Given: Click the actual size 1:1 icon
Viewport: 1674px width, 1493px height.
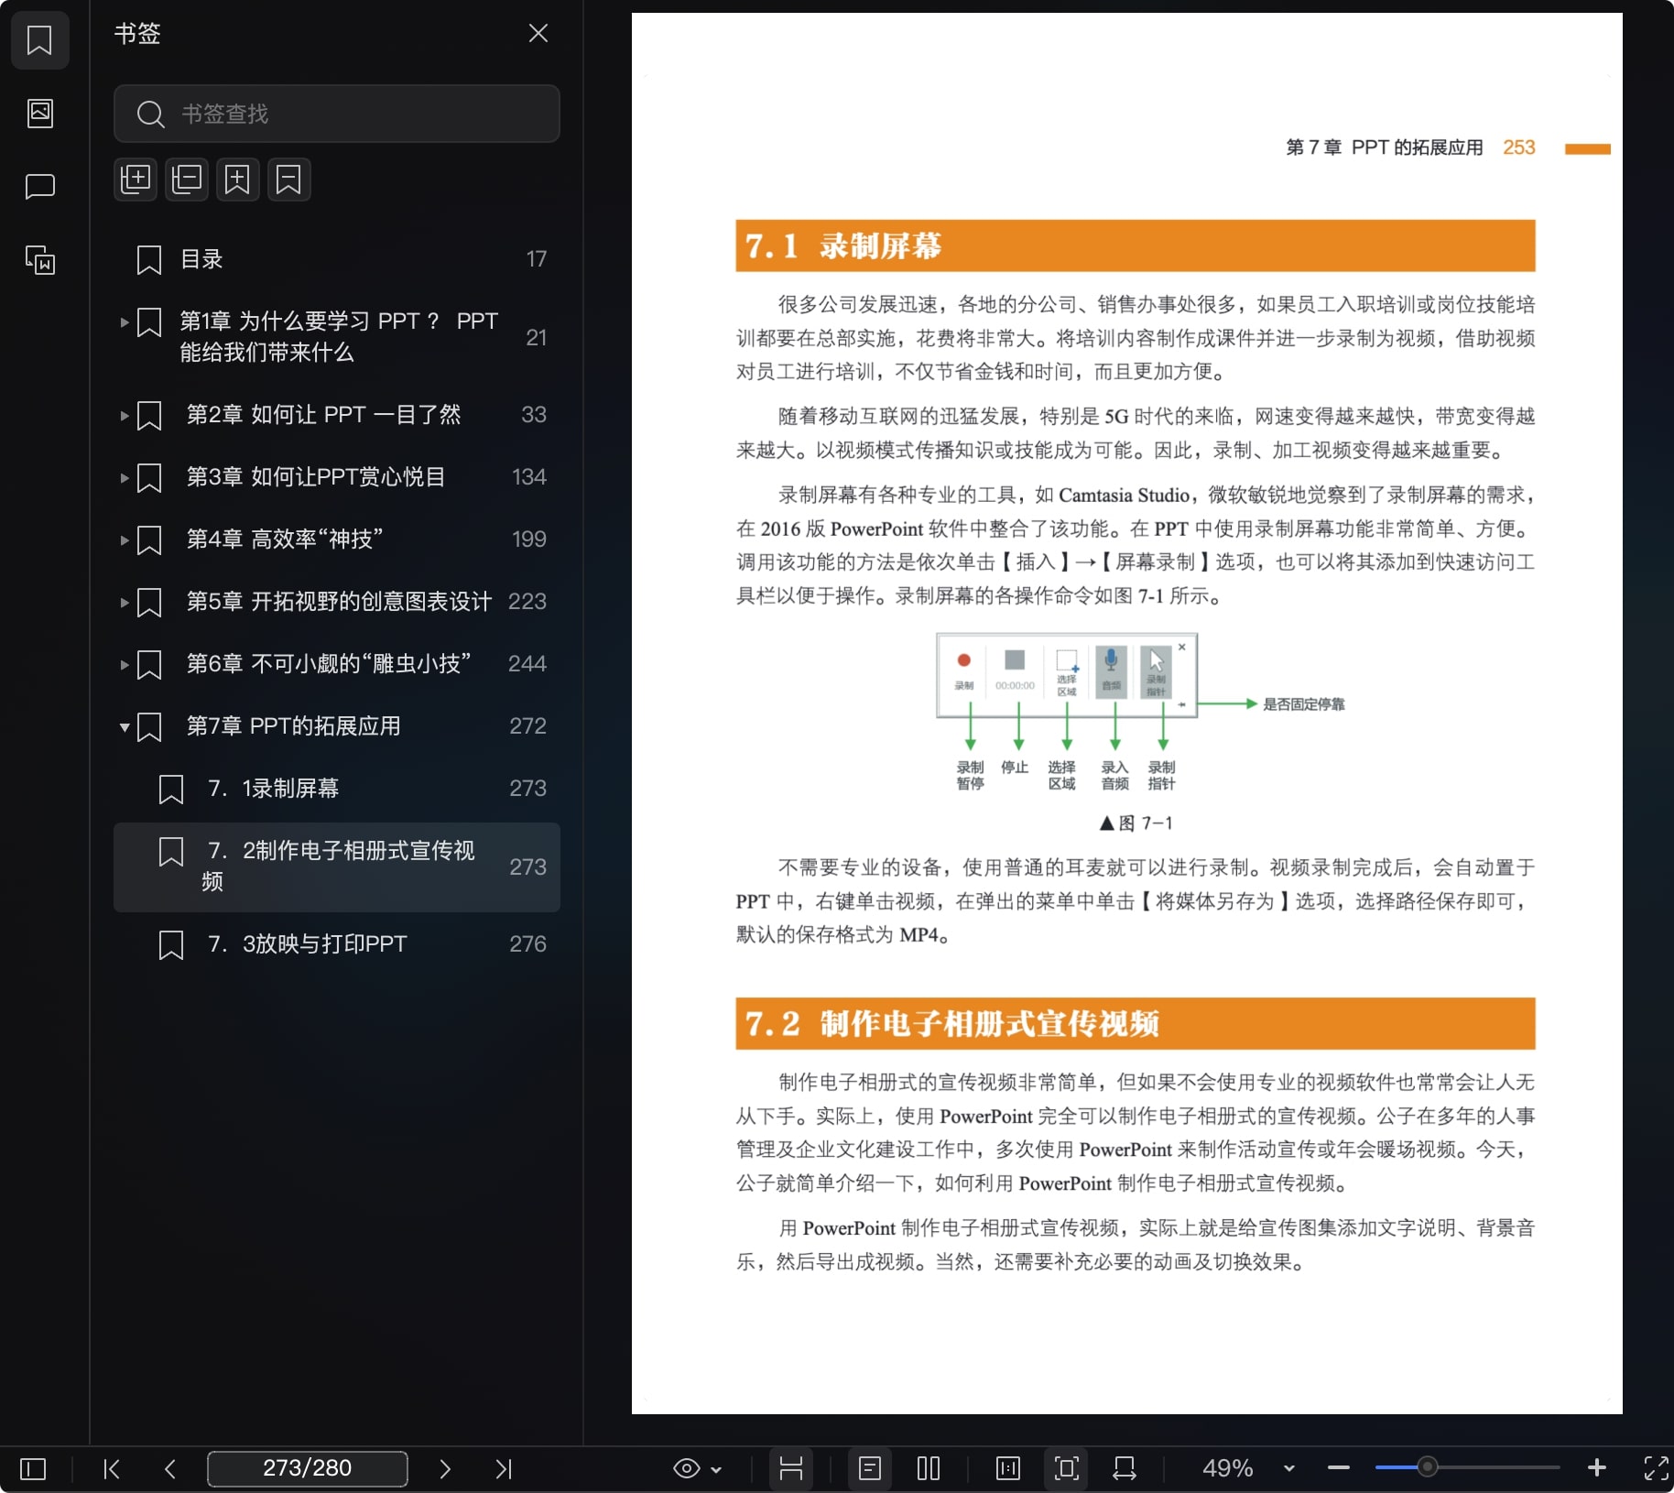Looking at the screenshot, I should coord(1007,1468).
